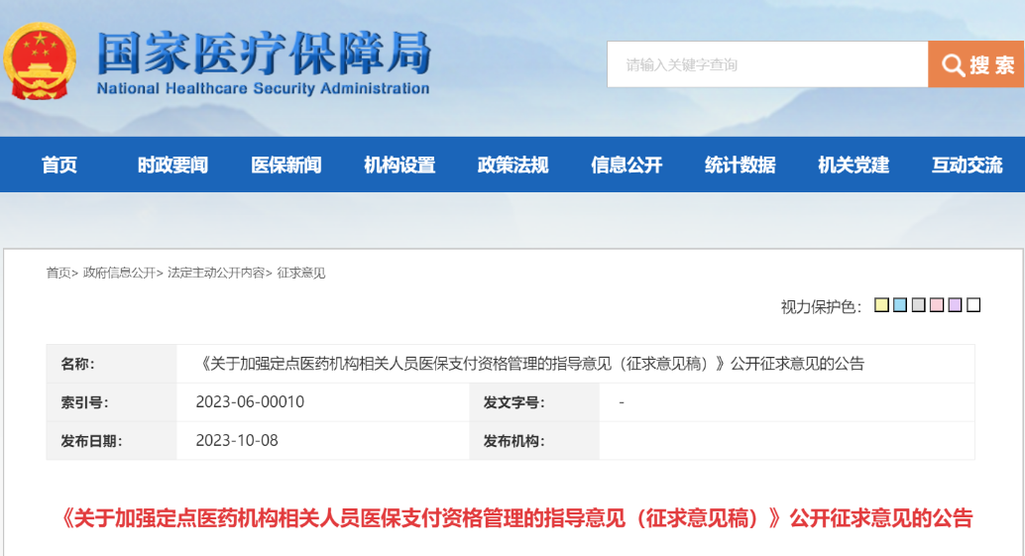Click the 政府信息公开 breadcrumb link
The width and height of the screenshot is (1025, 556).
click(119, 273)
